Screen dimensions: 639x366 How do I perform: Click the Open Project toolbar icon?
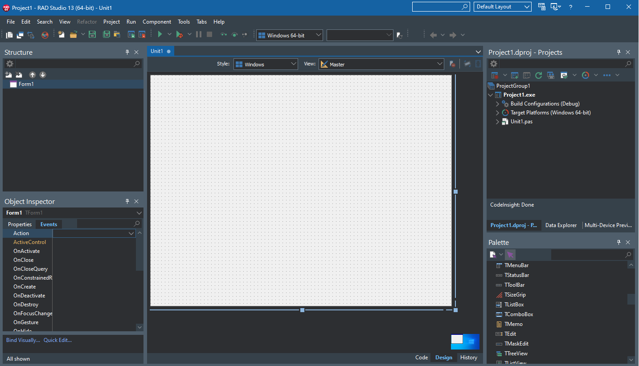click(117, 35)
